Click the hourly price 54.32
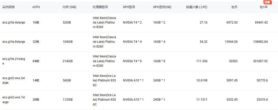This screenshot has width=278, height=110. [x=204, y=42]
